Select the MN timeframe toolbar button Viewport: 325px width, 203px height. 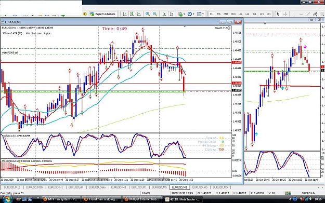[269, 14]
